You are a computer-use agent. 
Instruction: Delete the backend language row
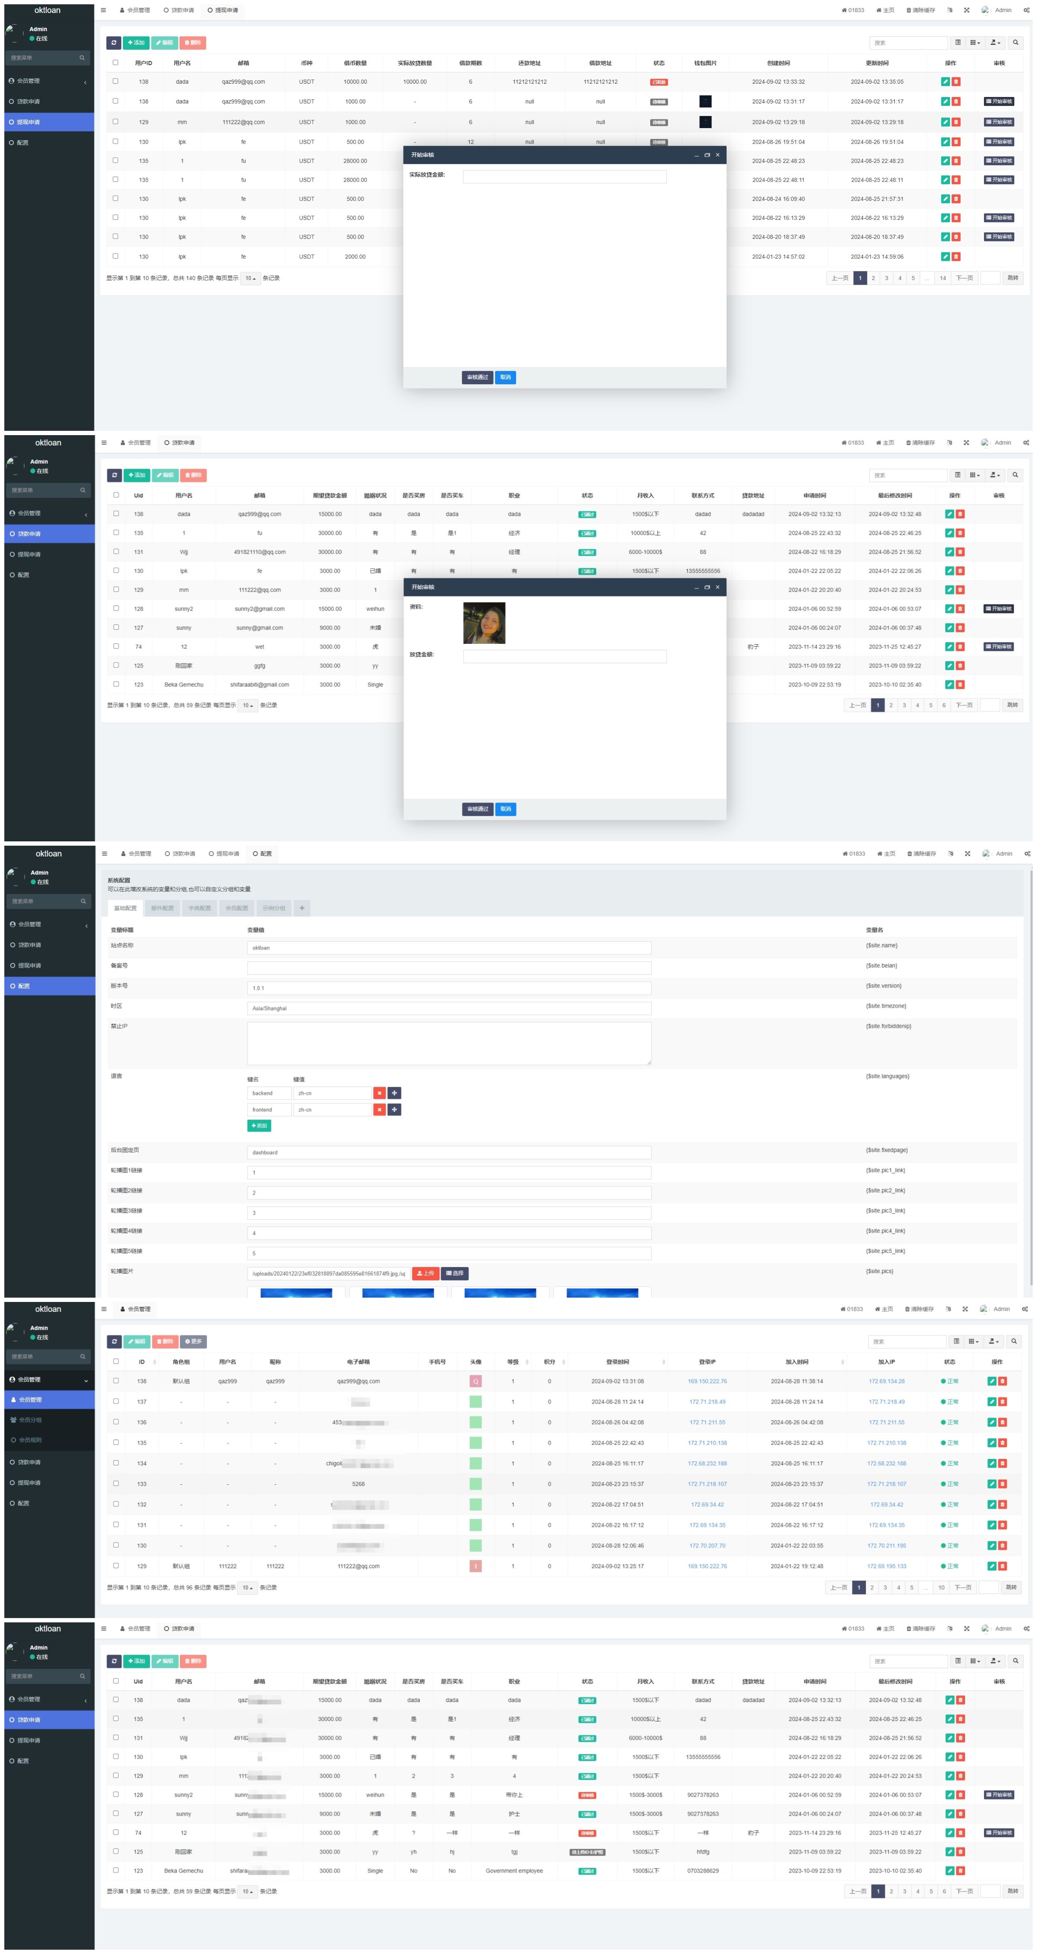(379, 1093)
